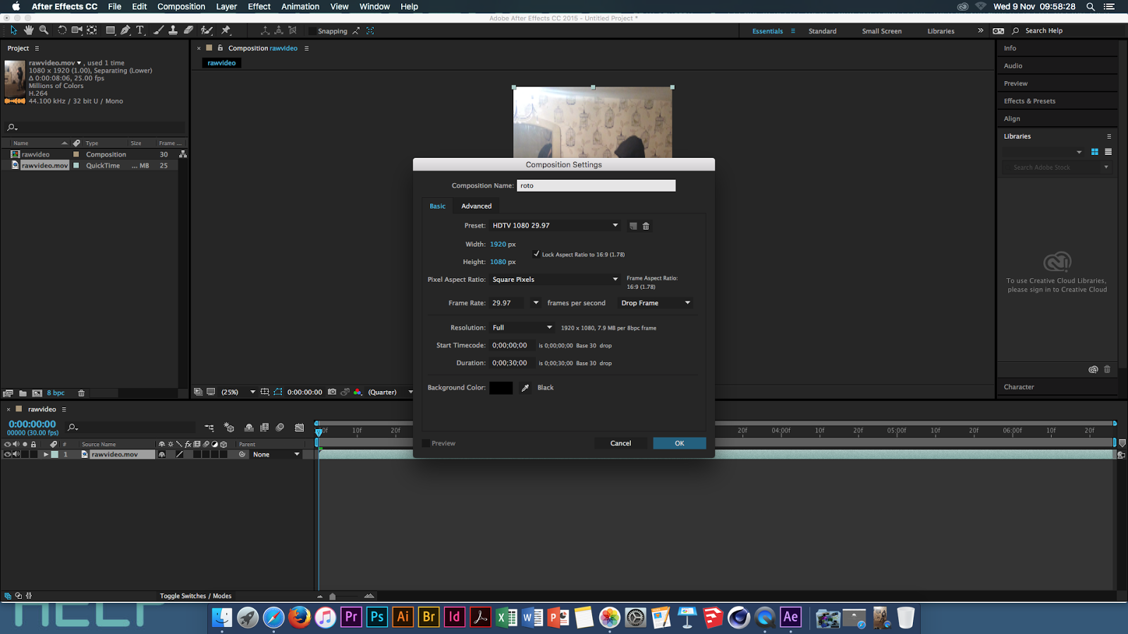
Task: Open the Resolution Full dropdown
Action: (x=522, y=328)
